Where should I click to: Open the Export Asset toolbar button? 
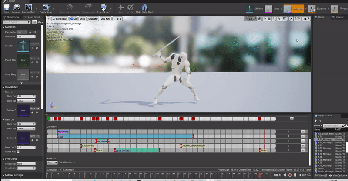pyautogui.click(x=103, y=9)
